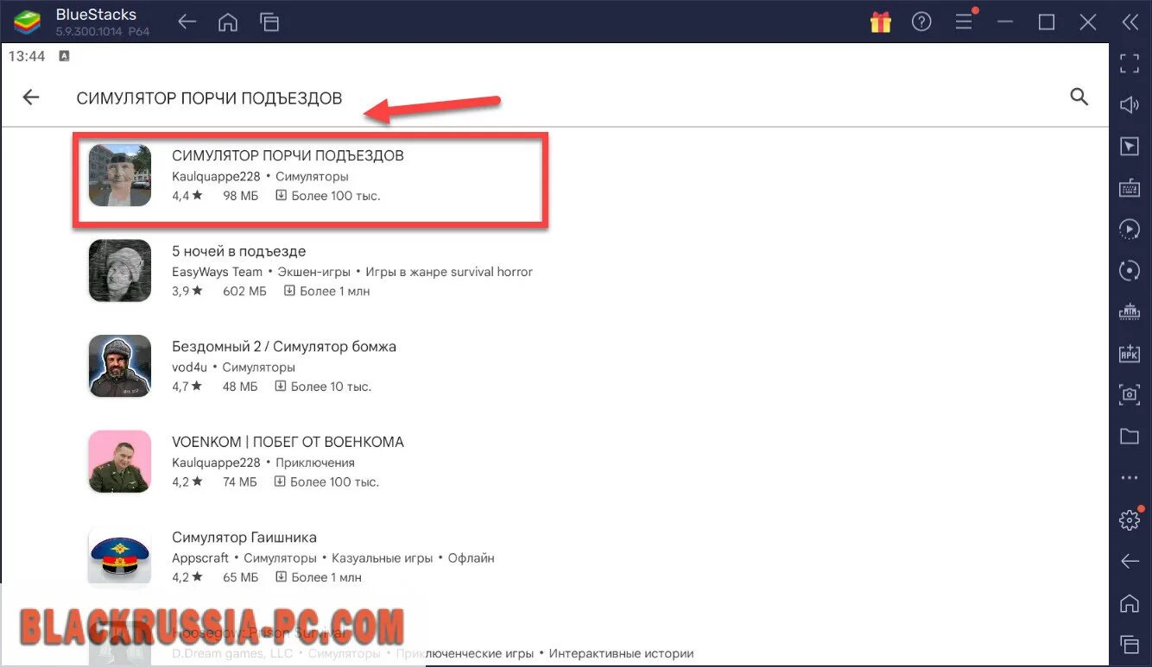Viewport: 1152px width, 667px height.
Task: Click the Android home icon in sidebar bottom
Action: [x=1130, y=602]
